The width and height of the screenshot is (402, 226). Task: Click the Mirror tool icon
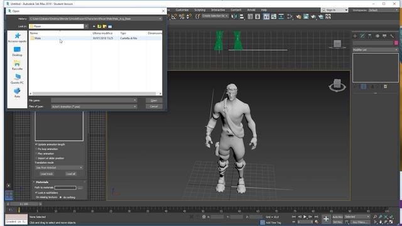(234, 17)
